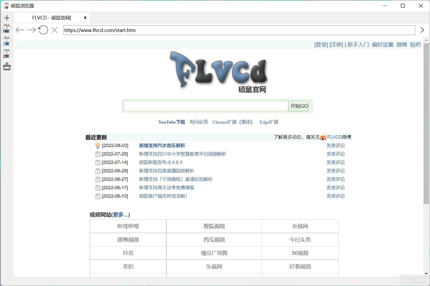This screenshot has height=286, width=430.
Task: Click the lightbulb icon next to 2022-08-03
Action: point(98,146)
